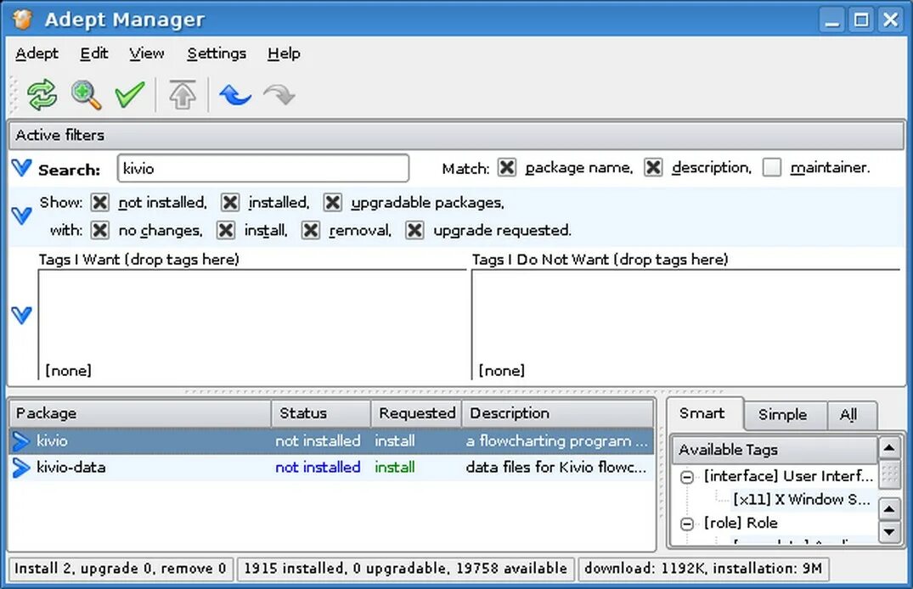
Task: Sort by the Requested column header
Action: 416,413
